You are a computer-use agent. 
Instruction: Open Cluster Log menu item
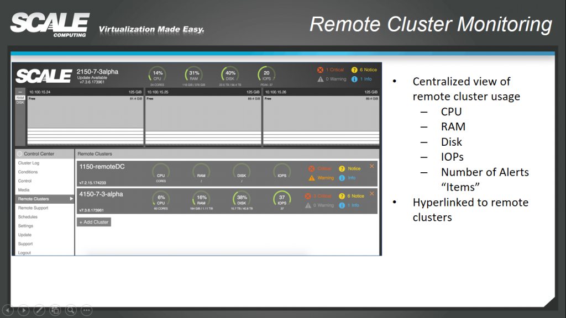[29, 163]
